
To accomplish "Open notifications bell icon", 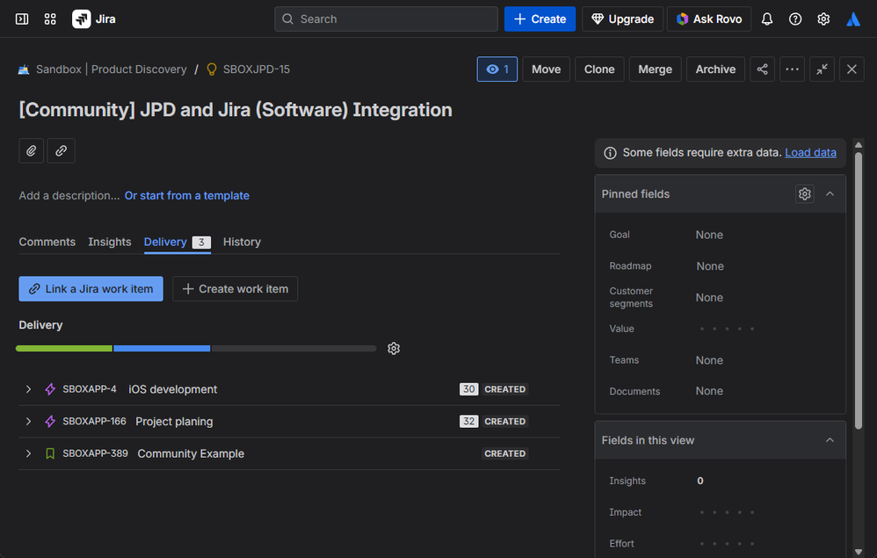I will pos(767,19).
